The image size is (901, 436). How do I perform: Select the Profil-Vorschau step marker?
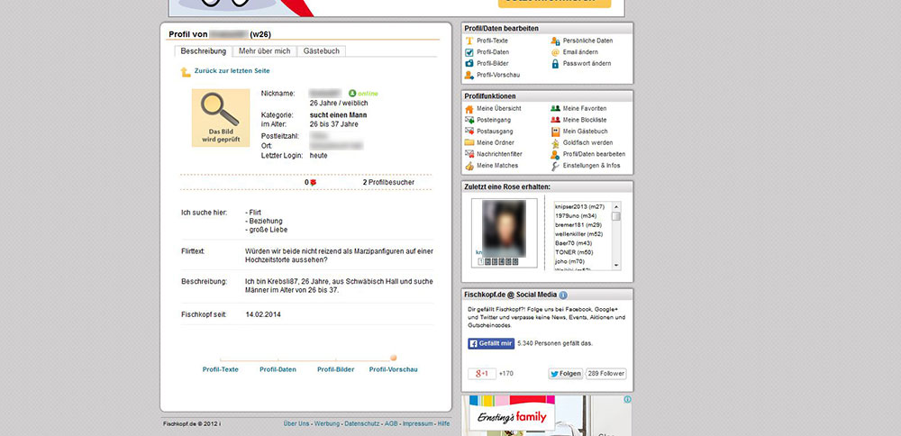(x=394, y=358)
